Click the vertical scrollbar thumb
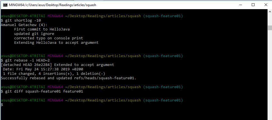 [x=270, y=28]
